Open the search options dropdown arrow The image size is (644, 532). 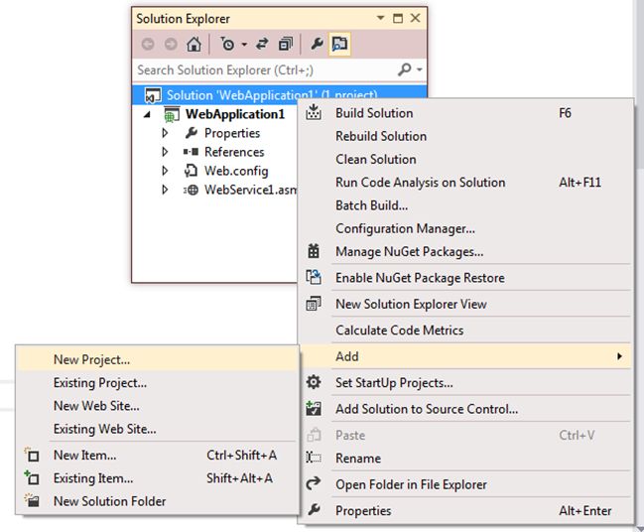(420, 69)
